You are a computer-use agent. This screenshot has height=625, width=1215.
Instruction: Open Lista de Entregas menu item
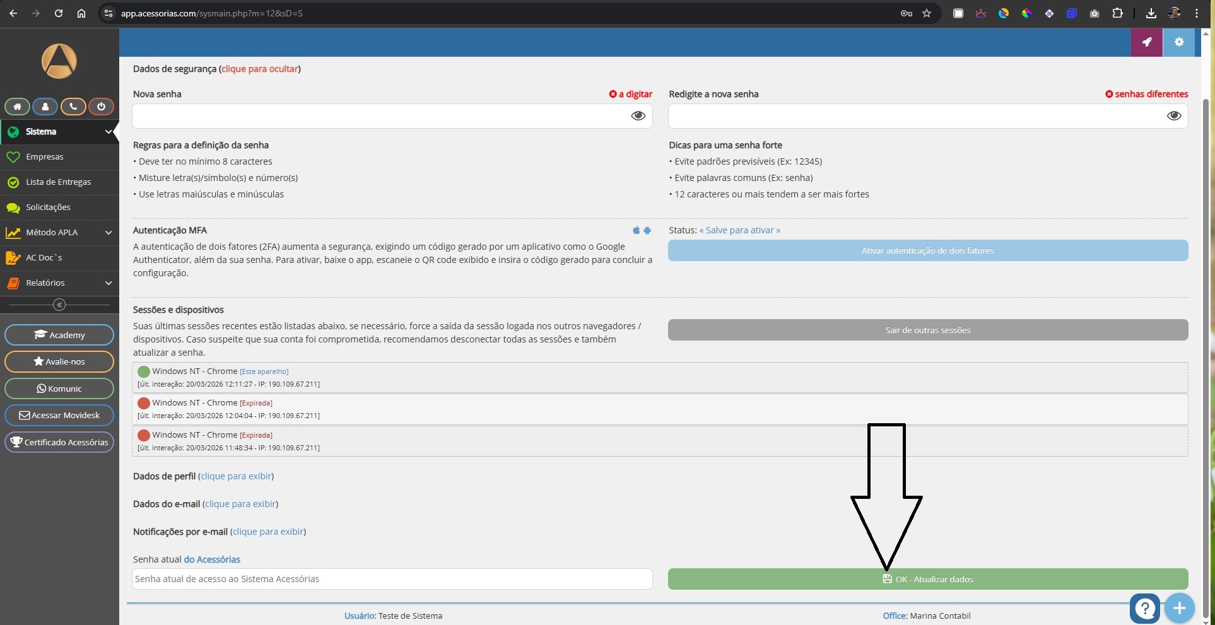click(58, 182)
